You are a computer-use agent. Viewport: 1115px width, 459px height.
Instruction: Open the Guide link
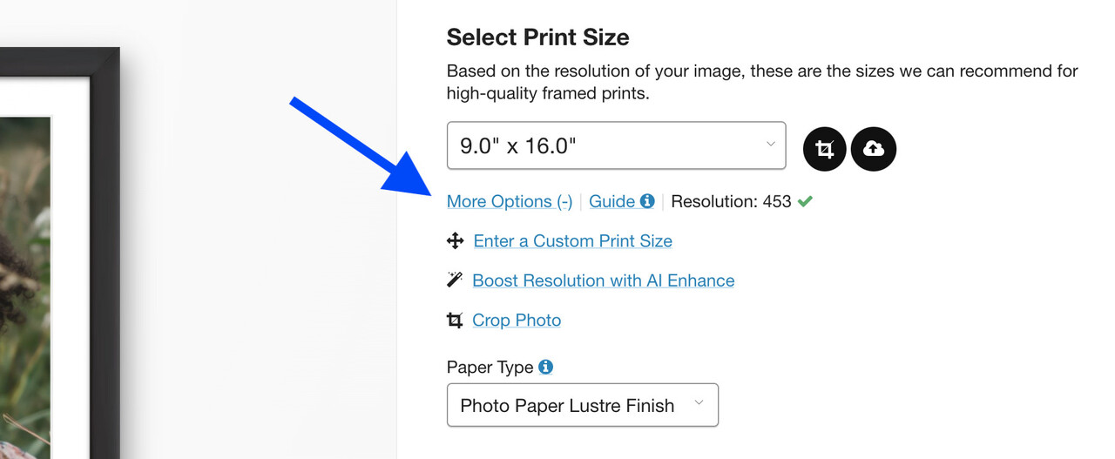(x=612, y=201)
